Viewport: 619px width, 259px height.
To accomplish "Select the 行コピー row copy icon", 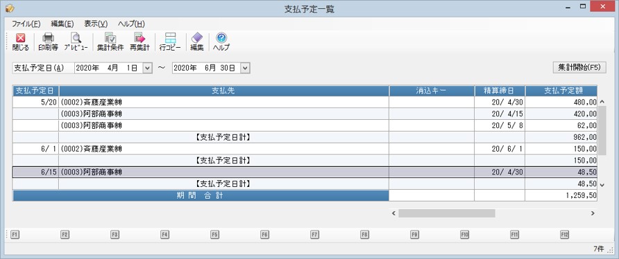I will [170, 42].
